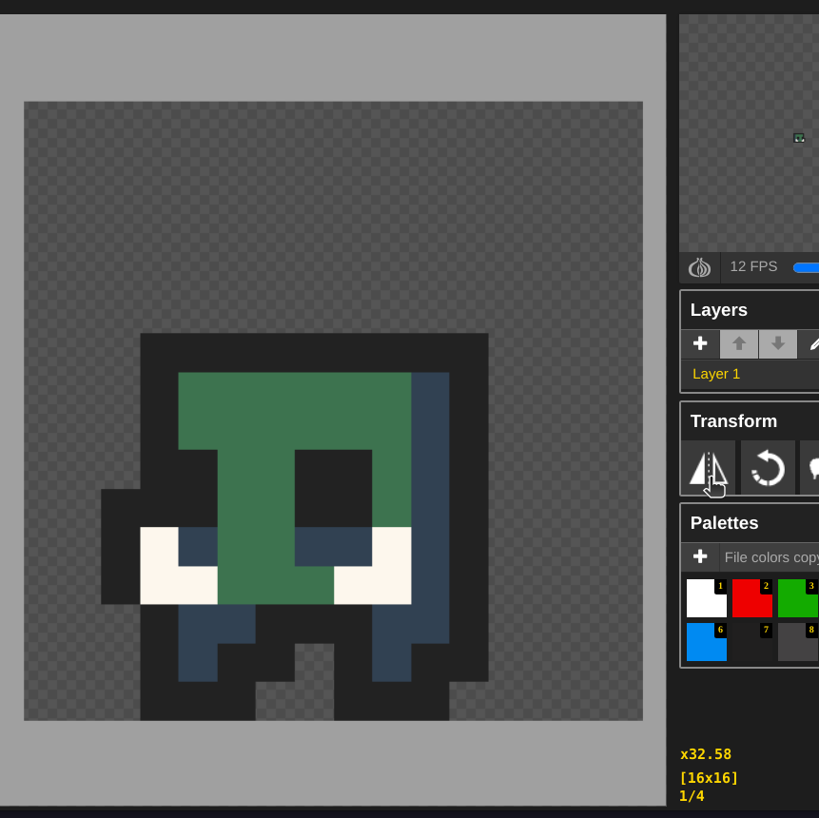The image size is (819, 818).
Task: Pick the blue palette color 6
Action: click(704, 644)
